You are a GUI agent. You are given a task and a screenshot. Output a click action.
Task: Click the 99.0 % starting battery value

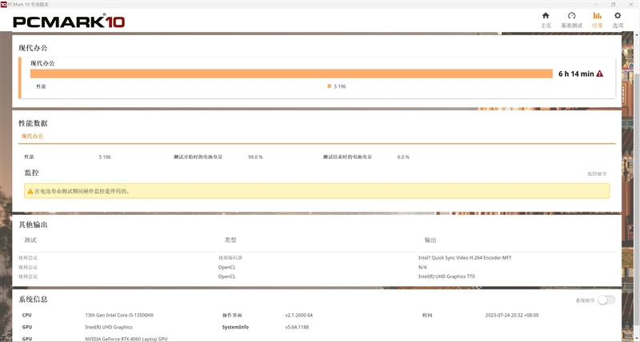255,157
